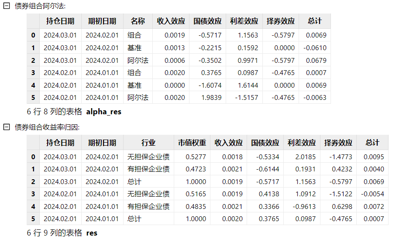Select 总计 column header in alpha table

(x=314, y=21)
